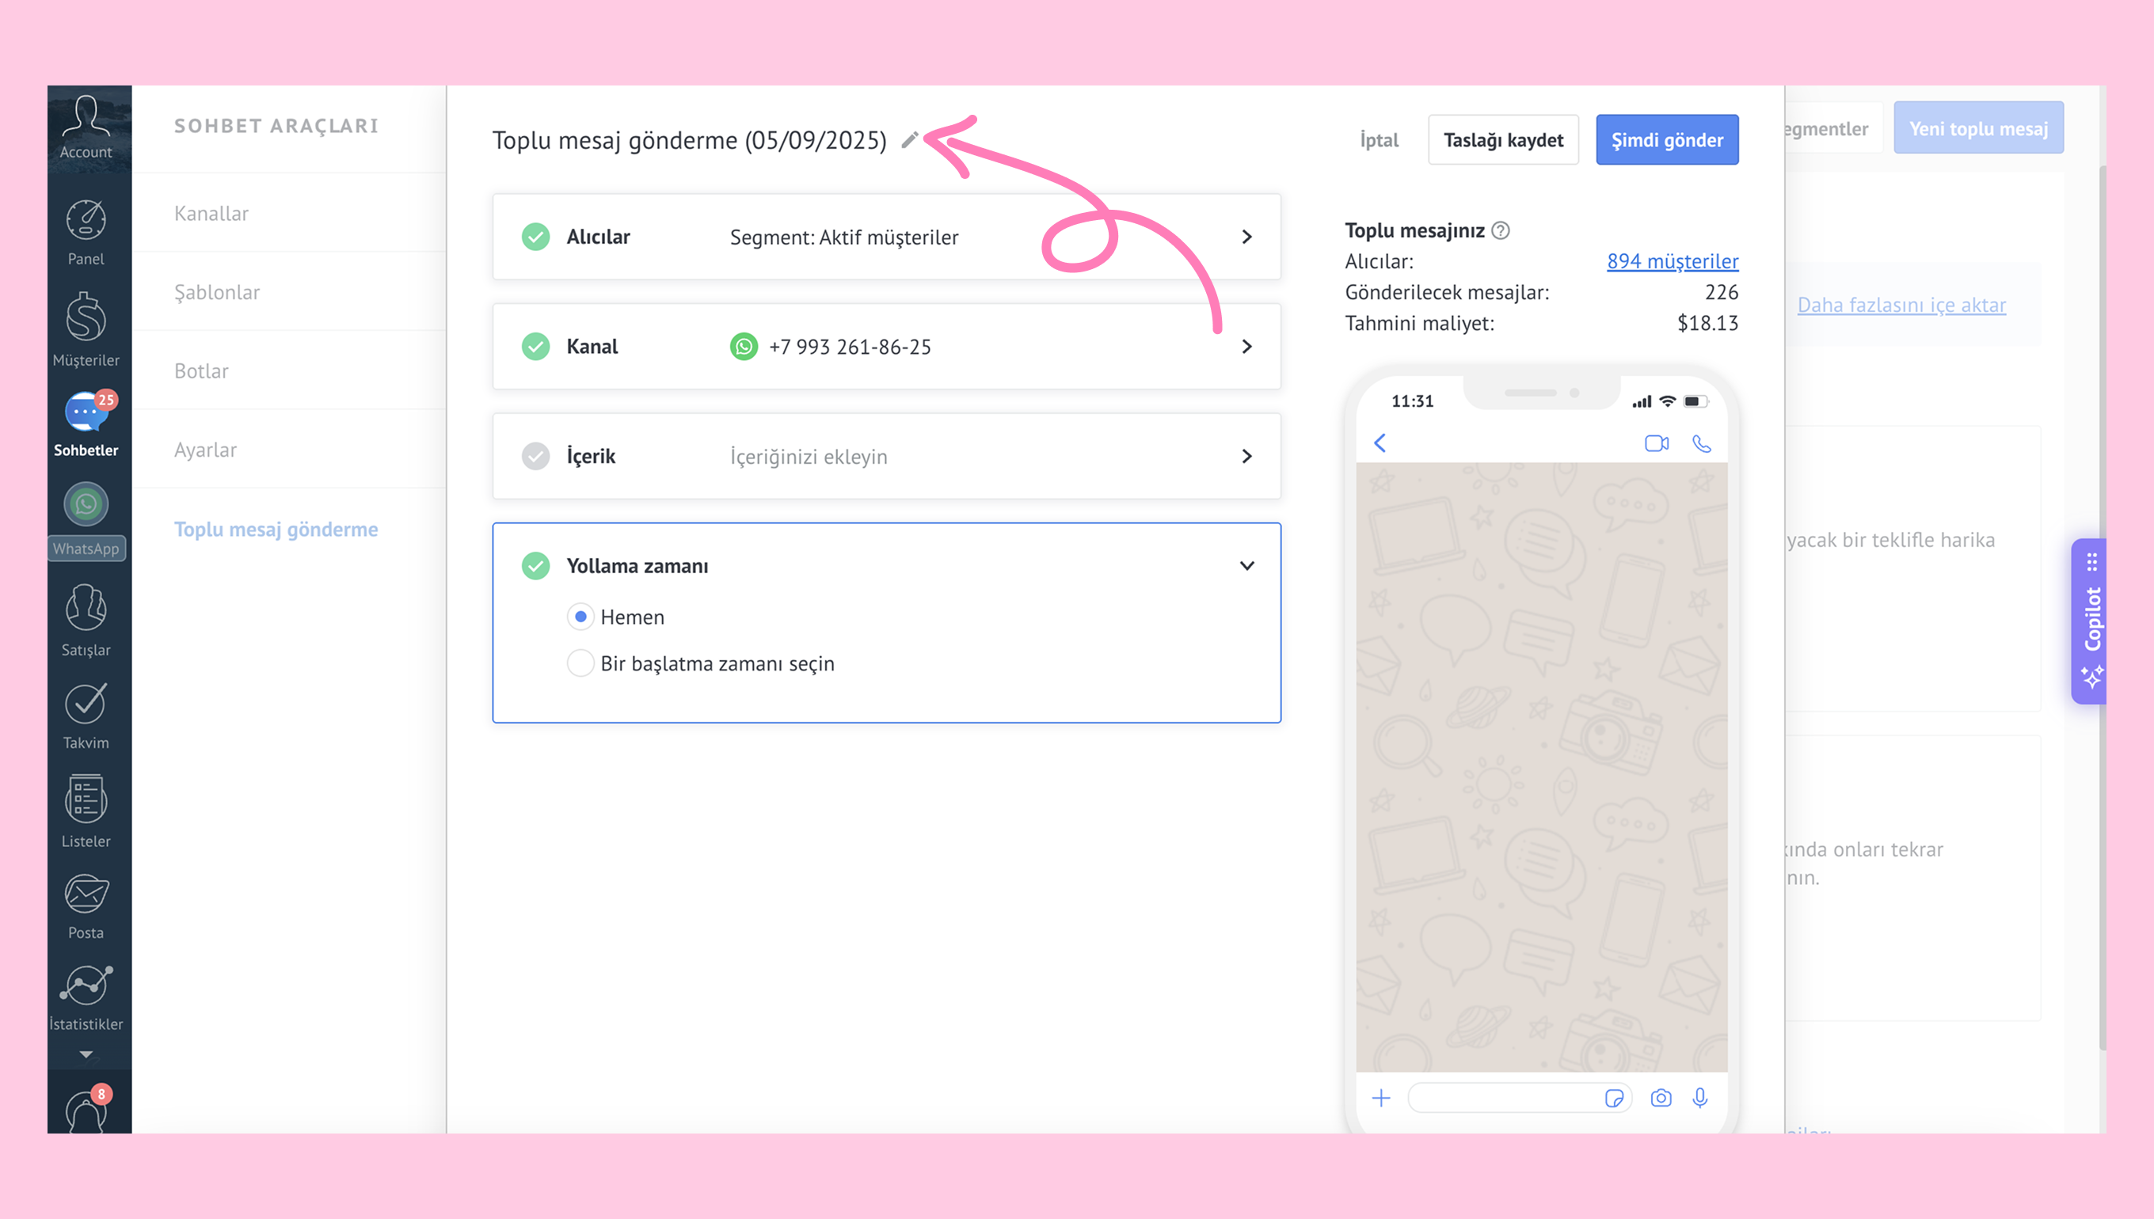Select Bir başlatma zamanı seçin option
2154x1219 pixels.
point(580,663)
